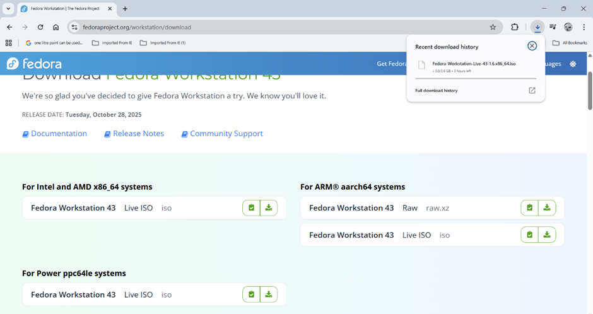
Task: Bookmark this page with the star icon
Action: click(493, 27)
